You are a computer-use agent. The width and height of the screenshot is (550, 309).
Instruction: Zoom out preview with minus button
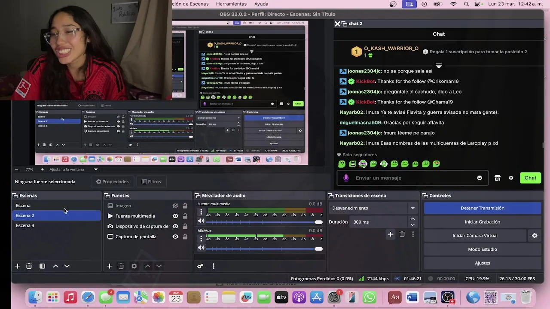click(16, 170)
